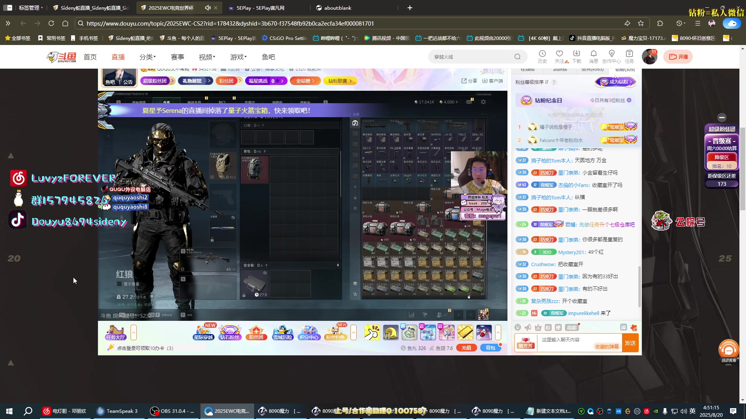
Task: Open 积分中心 icon
Action: click(309, 332)
